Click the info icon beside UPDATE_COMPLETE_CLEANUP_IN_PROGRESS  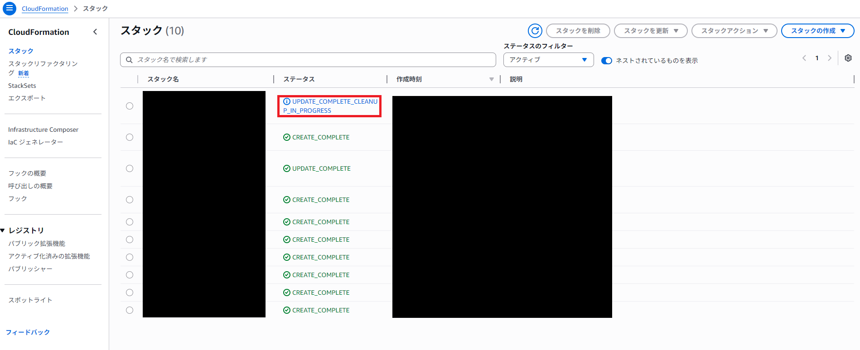[x=286, y=102]
